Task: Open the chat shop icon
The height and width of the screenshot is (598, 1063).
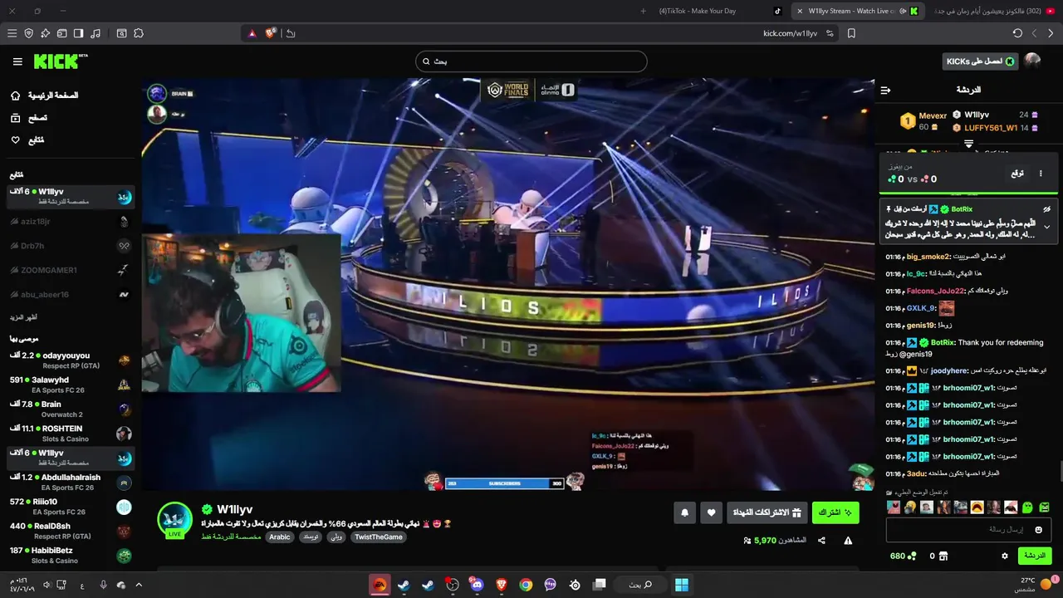Action: coord(943,556)
